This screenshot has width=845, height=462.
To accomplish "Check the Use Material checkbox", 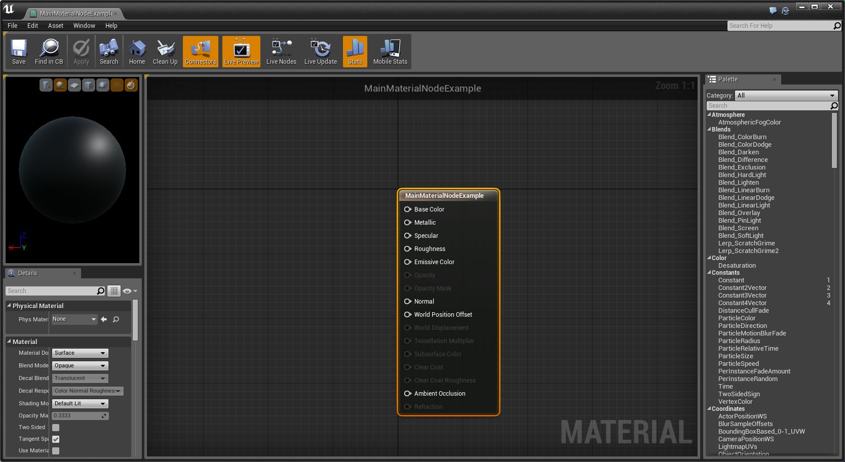I will pos(56,450).
